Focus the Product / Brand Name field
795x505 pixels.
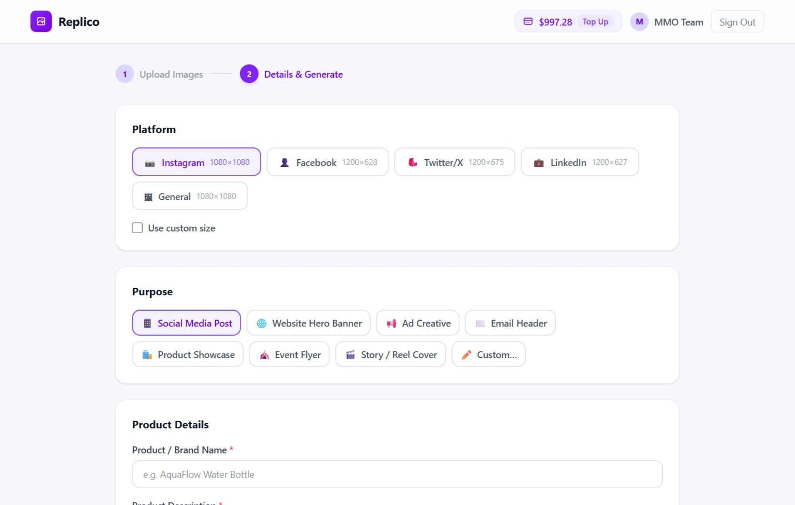coord(397,474)
